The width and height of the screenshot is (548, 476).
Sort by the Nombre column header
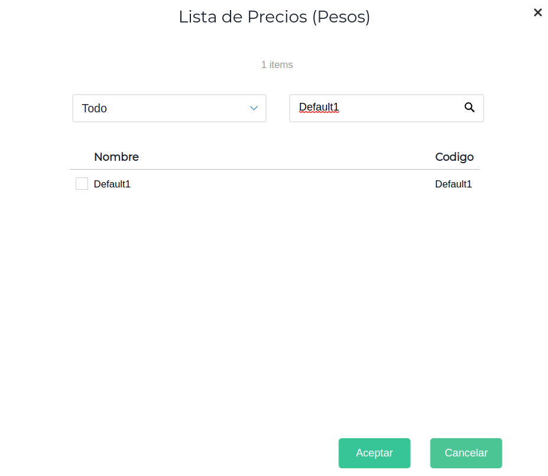pos(116,157)
